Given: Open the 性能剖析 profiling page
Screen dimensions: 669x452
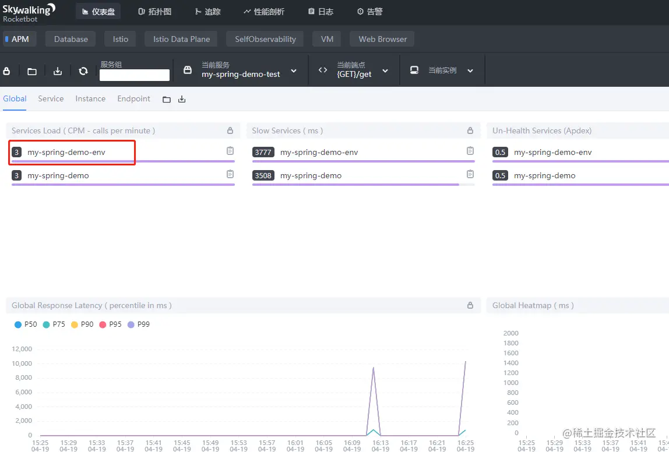Looking at the screenshot, I should point(263,12).
